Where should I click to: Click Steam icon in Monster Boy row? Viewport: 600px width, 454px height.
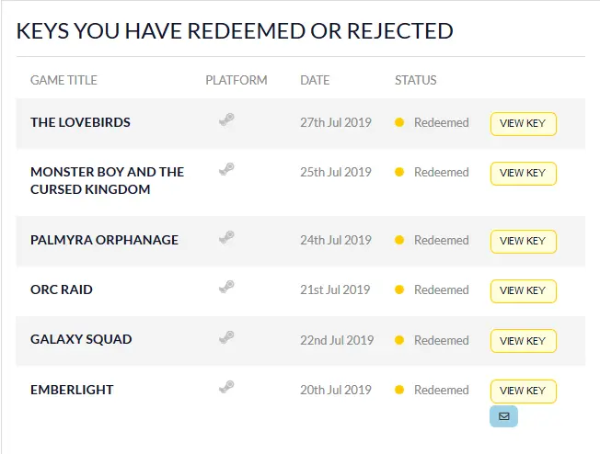[x=226, y=169]
